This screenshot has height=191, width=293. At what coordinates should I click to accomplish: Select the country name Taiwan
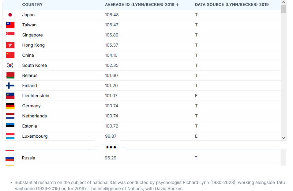point(29,25)
